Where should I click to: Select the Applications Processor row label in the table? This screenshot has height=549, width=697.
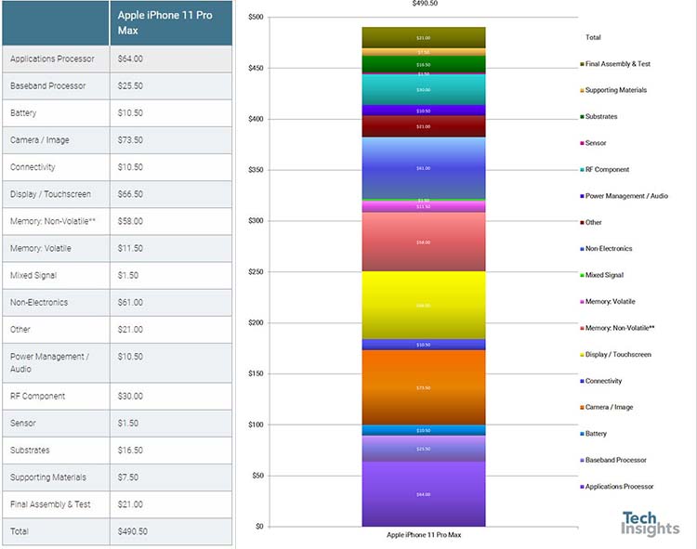click(52, 59)
